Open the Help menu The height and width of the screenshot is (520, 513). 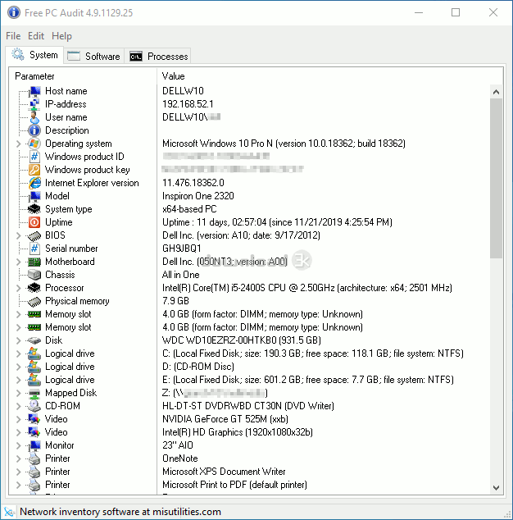[x=61, y=36]
